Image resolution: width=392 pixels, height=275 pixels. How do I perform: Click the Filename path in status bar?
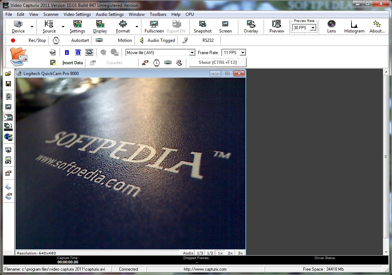55,269
